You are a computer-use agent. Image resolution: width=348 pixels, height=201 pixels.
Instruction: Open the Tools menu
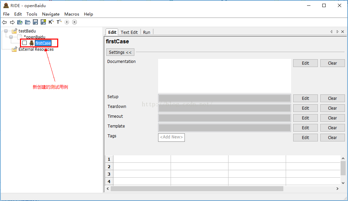pyautogui.click(x=32, y=14)
